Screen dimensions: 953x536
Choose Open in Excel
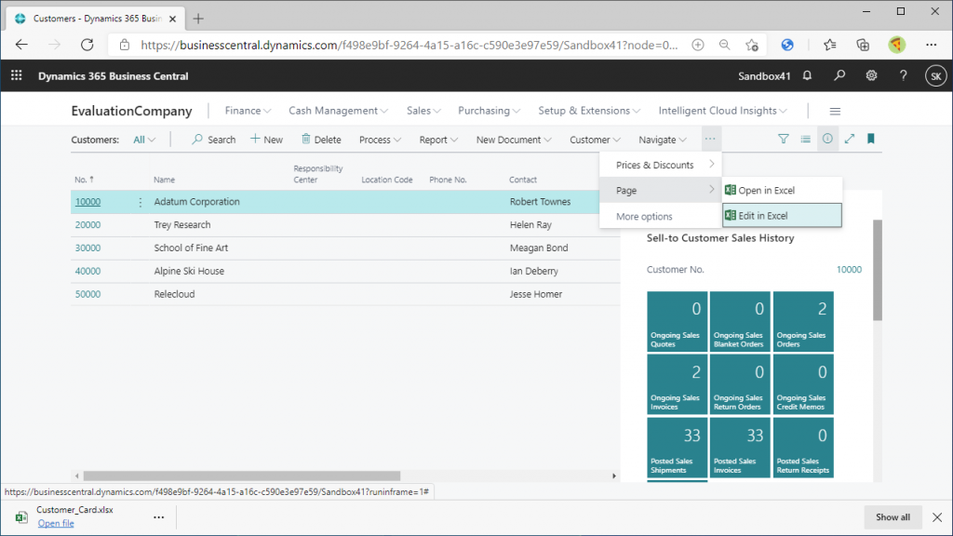pos(782,190)
